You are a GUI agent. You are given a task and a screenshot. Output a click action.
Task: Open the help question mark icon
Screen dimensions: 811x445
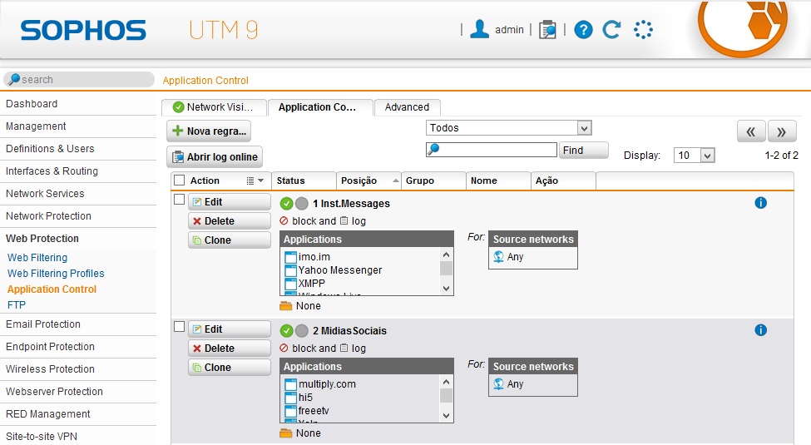(x=583, y=29)
